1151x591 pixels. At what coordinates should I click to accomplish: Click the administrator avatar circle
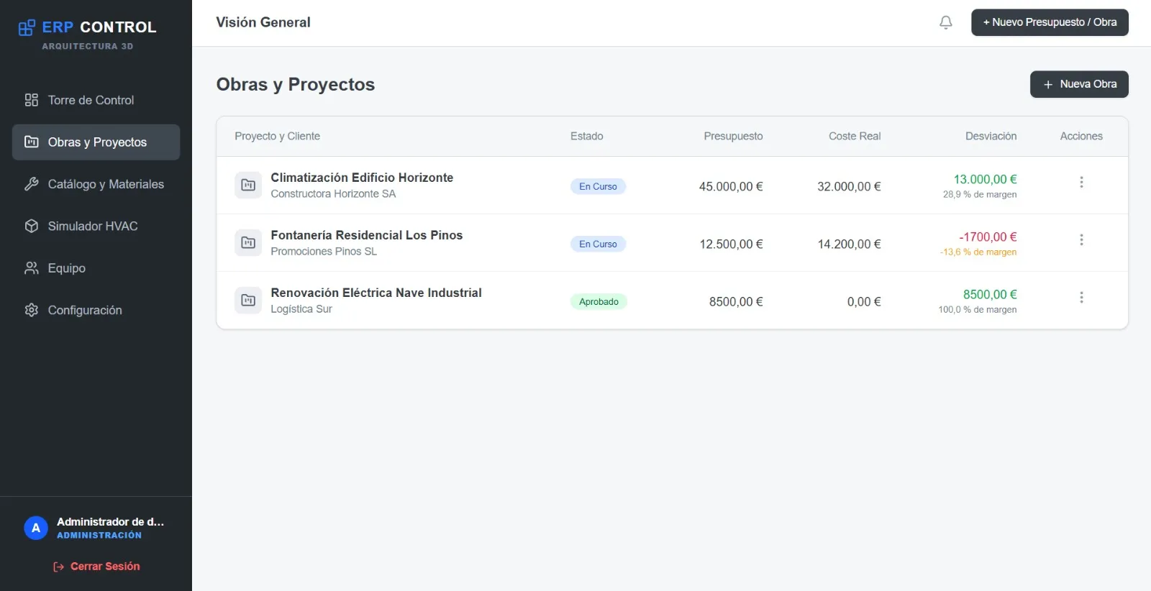[x=36, y=528]
